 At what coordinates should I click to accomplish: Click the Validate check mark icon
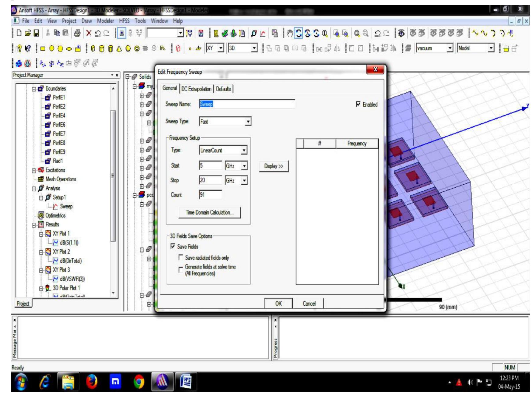pos(225,33)
